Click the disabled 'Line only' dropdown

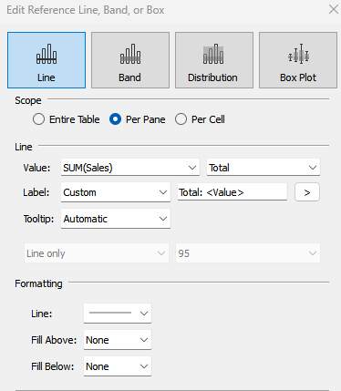tap(97, 253)
